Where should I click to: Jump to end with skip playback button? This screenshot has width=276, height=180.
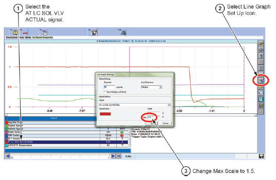(x=119, y=156)
